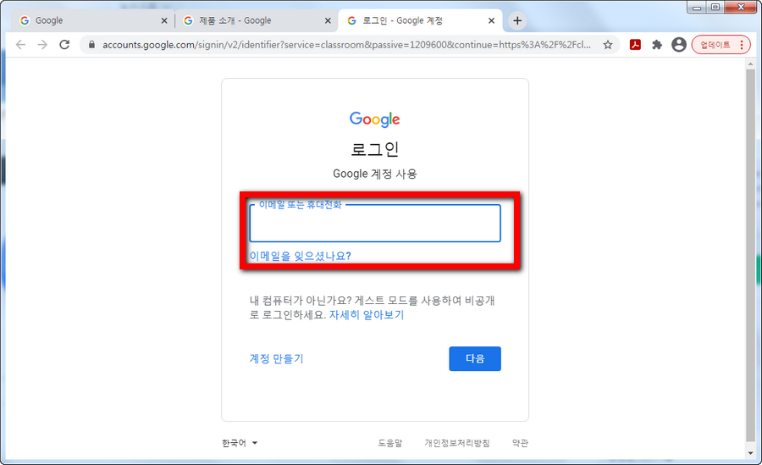Open the Chrome profile avatar icon

click(x=679, y=45)
